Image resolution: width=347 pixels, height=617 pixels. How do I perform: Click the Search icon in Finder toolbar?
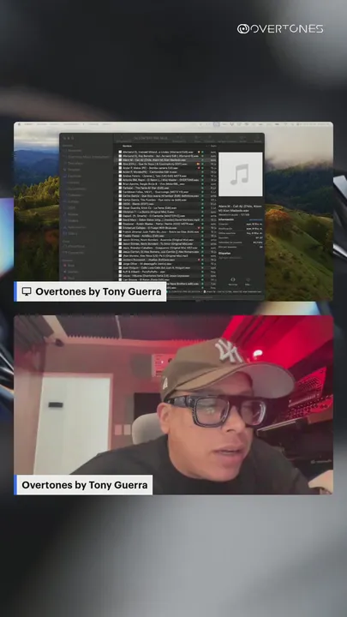click(x=258, y=138)
